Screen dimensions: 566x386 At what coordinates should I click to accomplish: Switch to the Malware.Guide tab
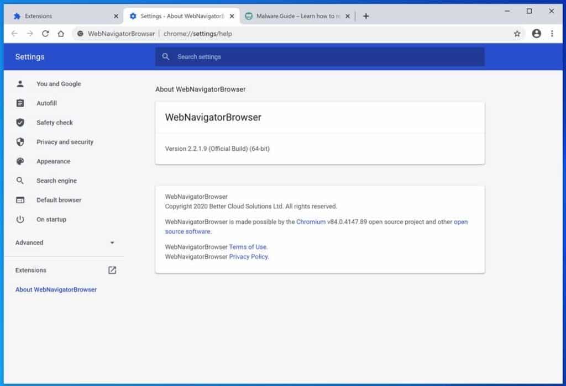click(x=293, y=16)
